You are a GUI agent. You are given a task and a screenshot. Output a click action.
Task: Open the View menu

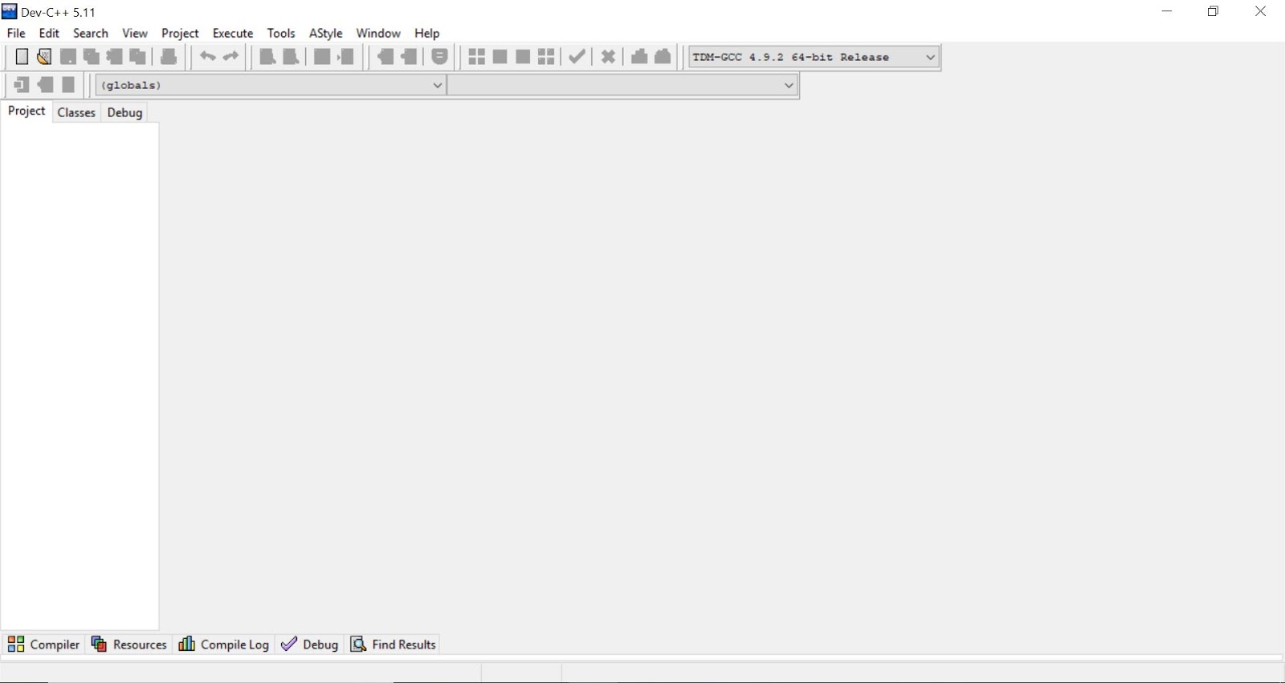point(135,33)
